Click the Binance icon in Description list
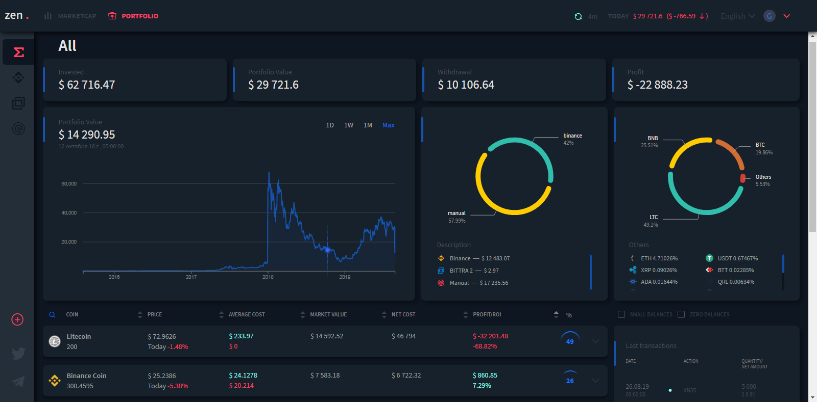This screenshot has width=817, height=402. pyautogui.click(x=441, y=258)
